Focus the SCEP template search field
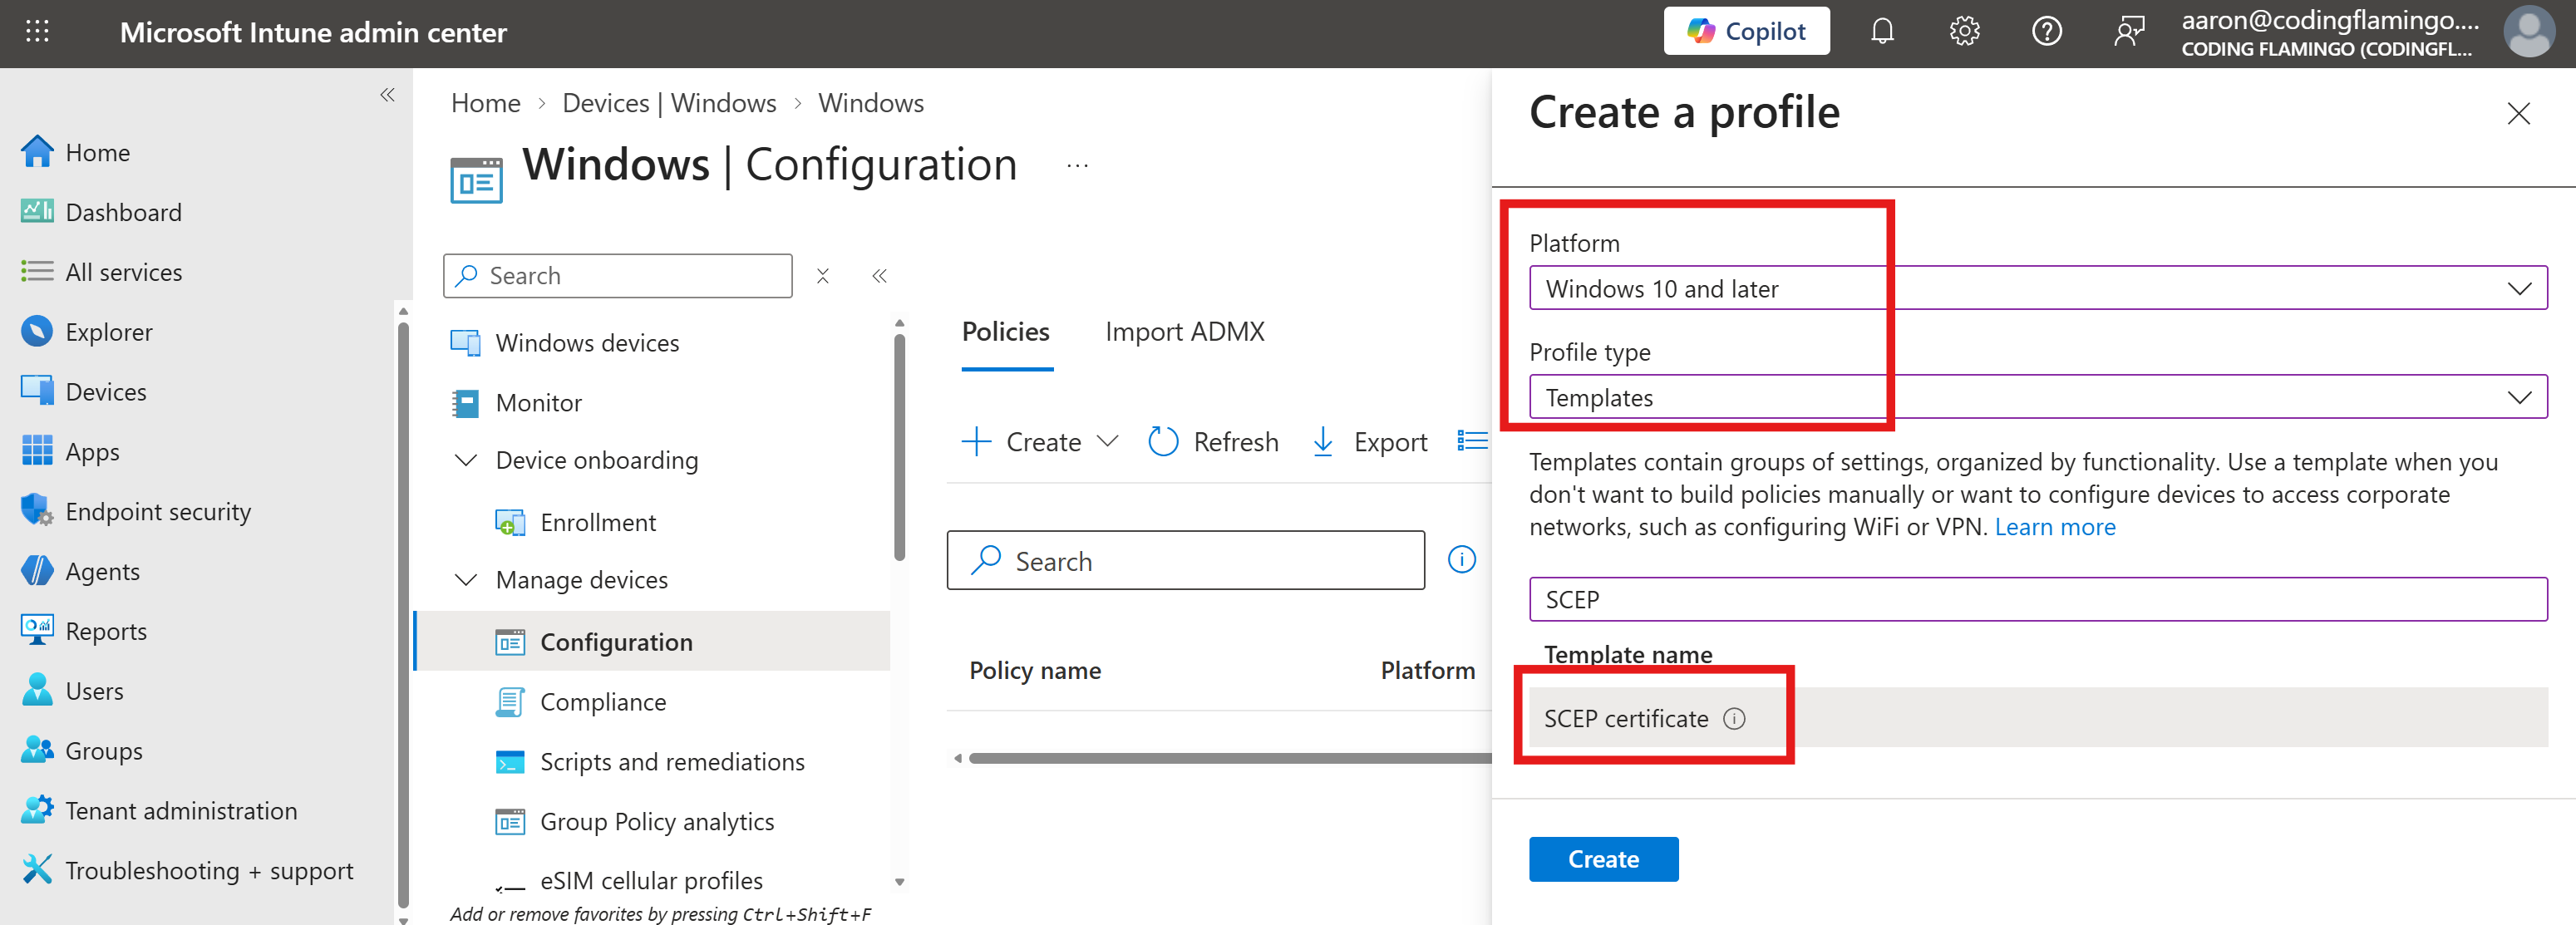The image size is (2576, 925). (x=2037, y=600)
